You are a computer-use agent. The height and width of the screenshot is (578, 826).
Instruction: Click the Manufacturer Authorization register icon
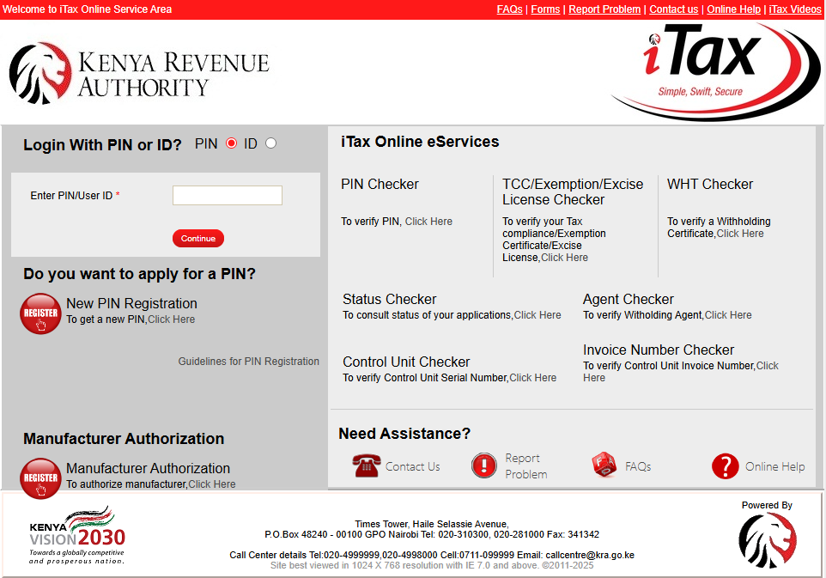(39, 478)
